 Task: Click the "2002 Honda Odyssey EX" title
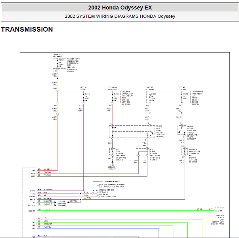click(x=120, y=8)
